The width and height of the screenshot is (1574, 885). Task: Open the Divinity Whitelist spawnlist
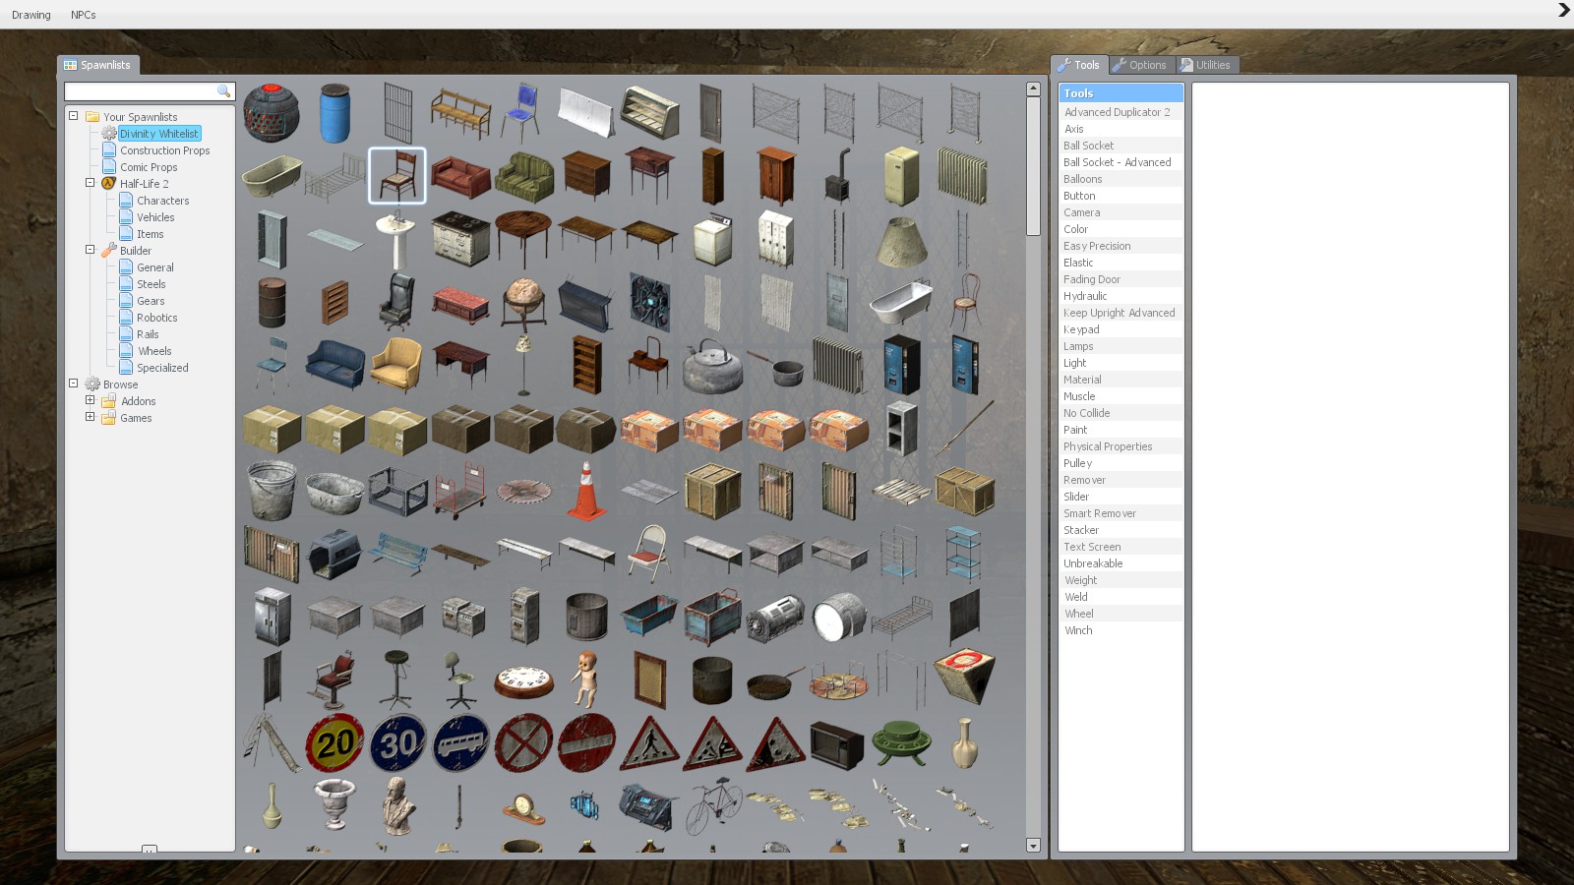tap(158, 134)
